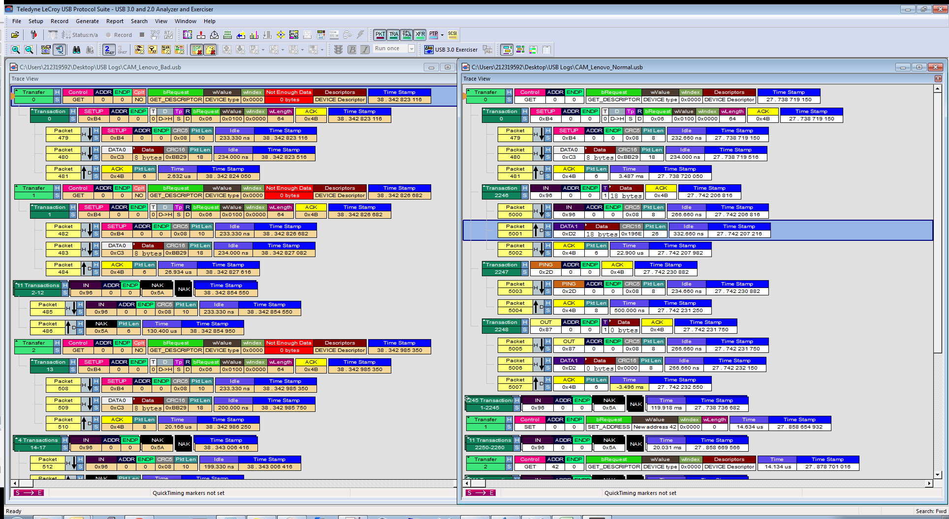This screenshot has height=519, width=949.
Task: Click the Zoom Out magnifier icon
Action: tap(29, 50)
